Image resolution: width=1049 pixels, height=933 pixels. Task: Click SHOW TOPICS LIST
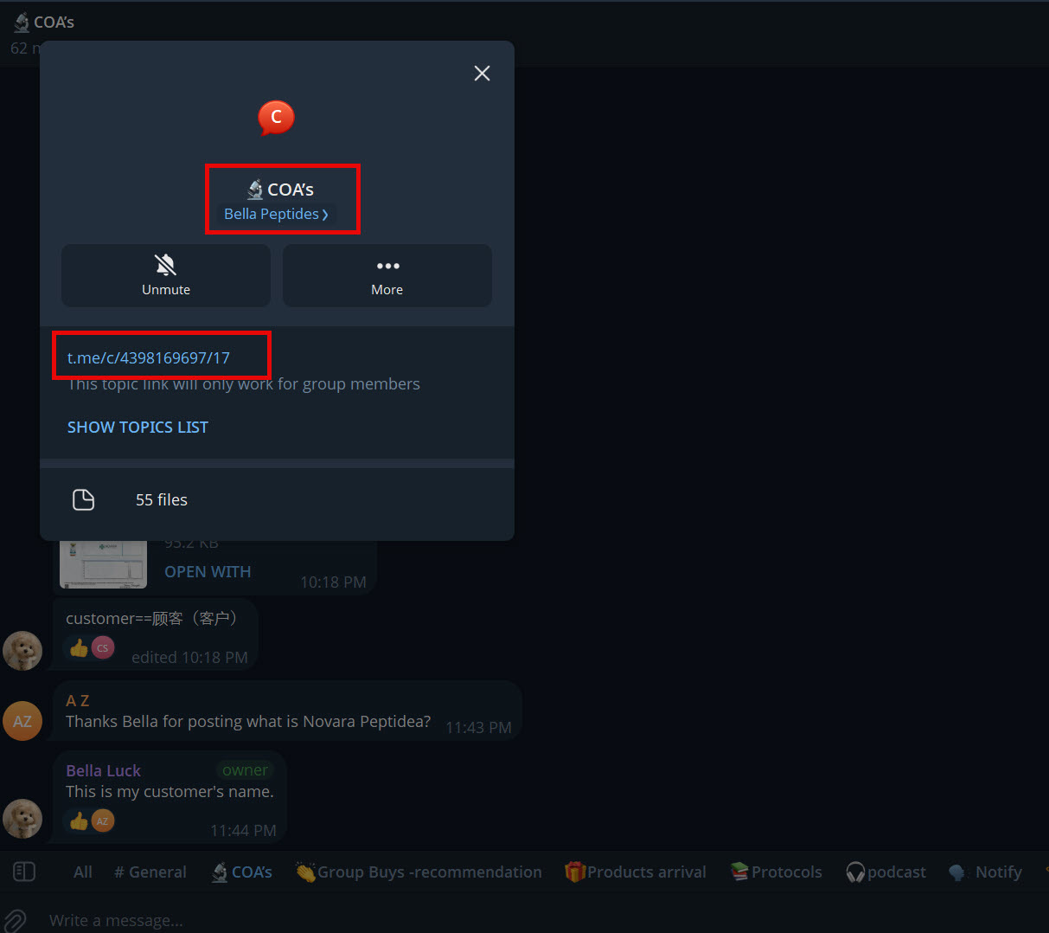[138, 427]
